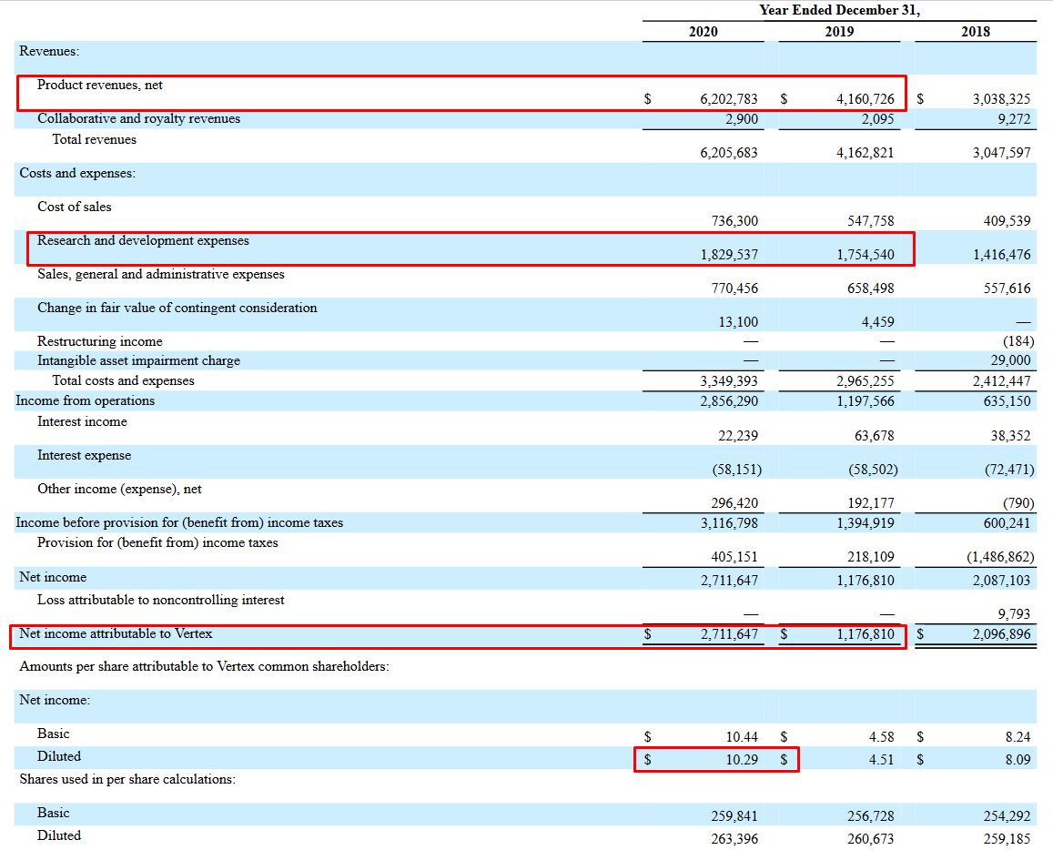Select 2018 income tax benefit value (1,486,862)
Image resolution: width=1053 pixels, height=850 pixels.
coord(1000,556)
